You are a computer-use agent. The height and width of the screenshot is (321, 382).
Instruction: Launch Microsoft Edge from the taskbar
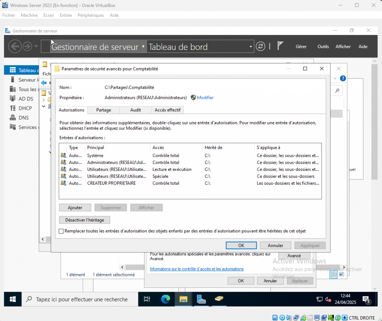[x=165, y=299]
